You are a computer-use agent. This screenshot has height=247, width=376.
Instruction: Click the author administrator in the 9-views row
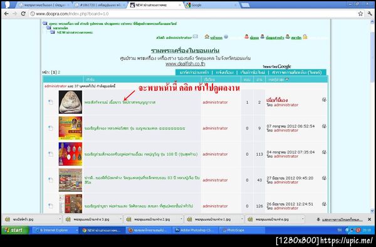point(215,128)
